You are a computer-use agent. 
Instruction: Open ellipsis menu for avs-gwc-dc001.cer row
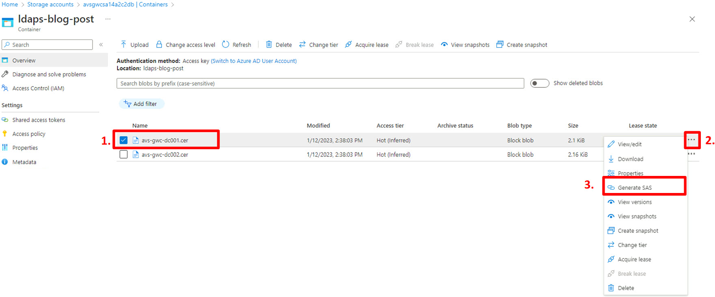[691, 140]
